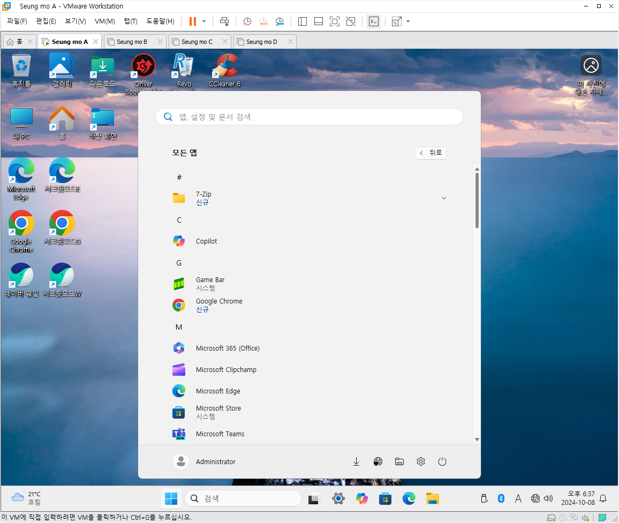
Task: Launch Google Chrome from the app list
Action: click(309, 305)
